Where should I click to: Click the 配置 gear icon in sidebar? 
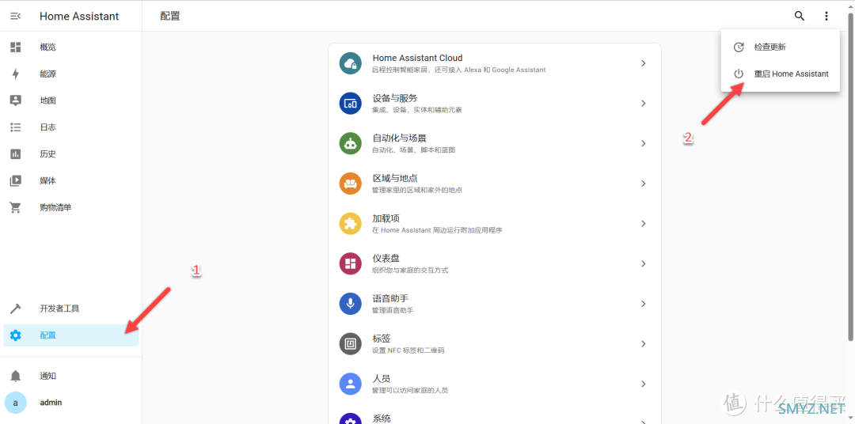(15, 335)
